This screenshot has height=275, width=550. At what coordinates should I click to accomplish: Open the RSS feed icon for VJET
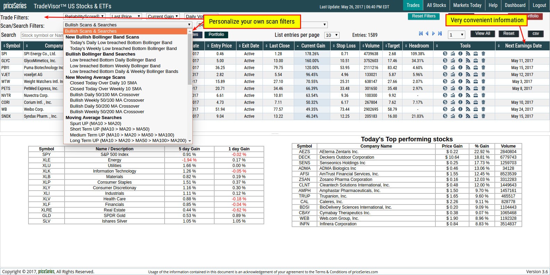pyautogui.click(x=468, y=75)
